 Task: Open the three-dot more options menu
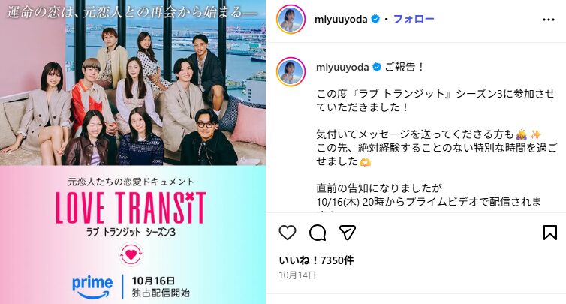click(x=549, y=20)
